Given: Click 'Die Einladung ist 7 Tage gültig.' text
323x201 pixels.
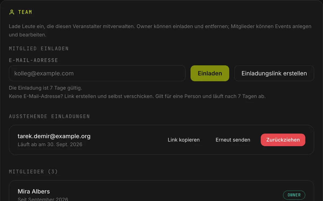Looking at the screenshot, I should pos(45,88).
